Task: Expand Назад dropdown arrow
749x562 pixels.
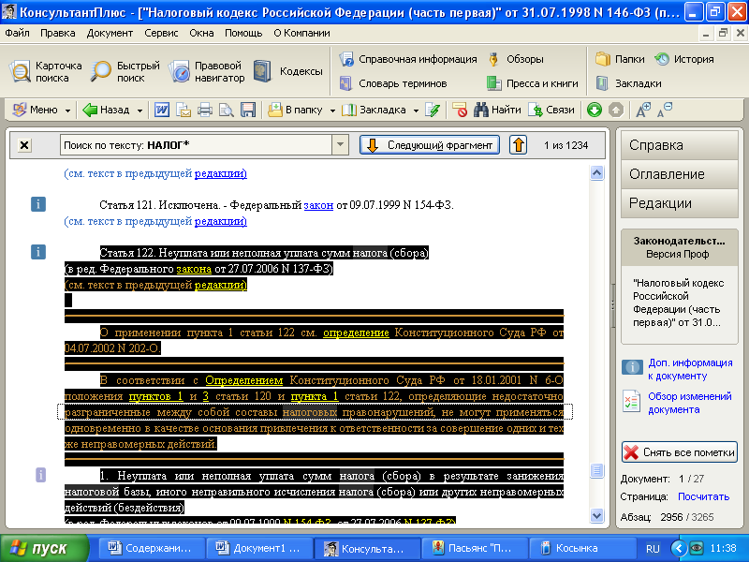Action: (140, 111)
